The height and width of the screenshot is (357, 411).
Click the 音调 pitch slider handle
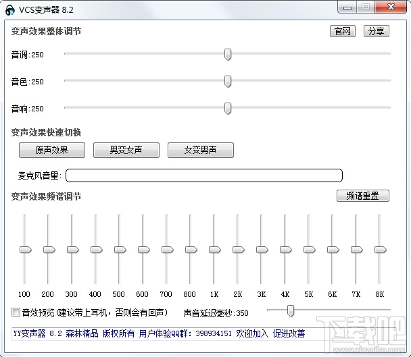coord(228,55)
